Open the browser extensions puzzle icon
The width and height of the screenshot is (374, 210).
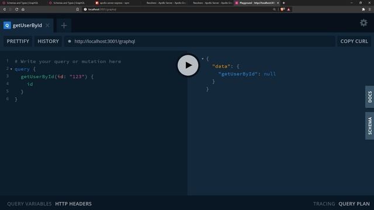[363, 9]
